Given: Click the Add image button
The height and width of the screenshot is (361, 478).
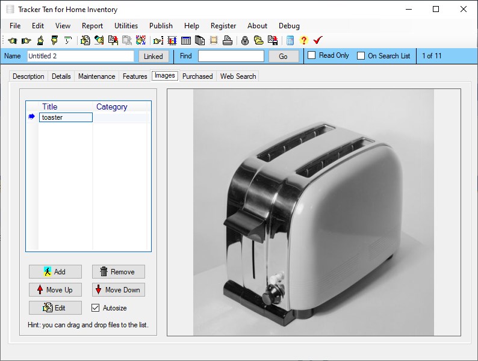Looking at the screenshot, I should point(55,271).
